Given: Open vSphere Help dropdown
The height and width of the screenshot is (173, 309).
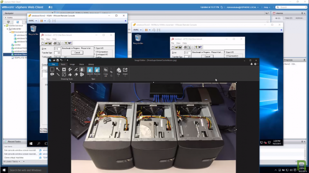Looking at the screenshot, I should click(267, 7).
